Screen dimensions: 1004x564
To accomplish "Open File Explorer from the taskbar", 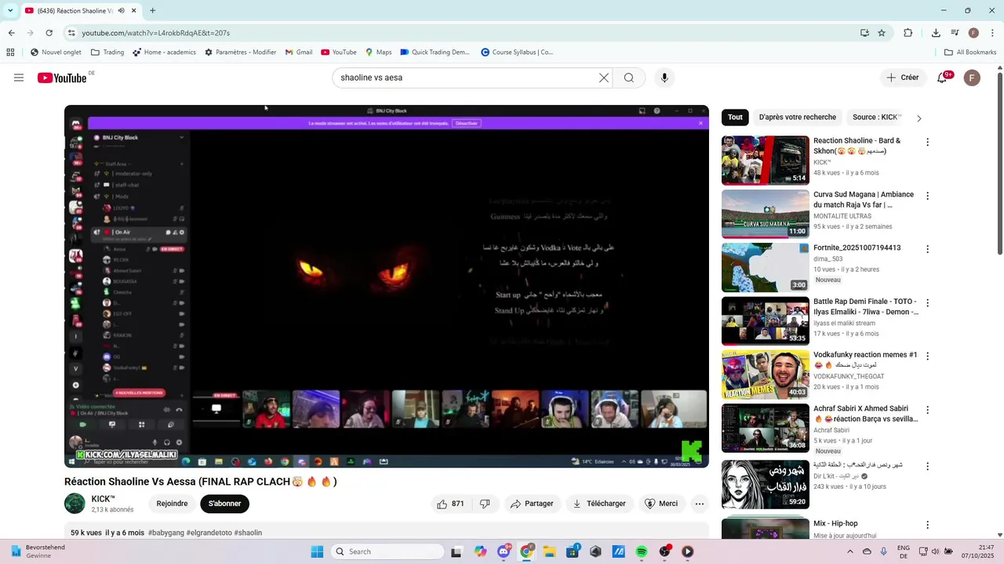I will pyautogui.click(x=549, y=551).
